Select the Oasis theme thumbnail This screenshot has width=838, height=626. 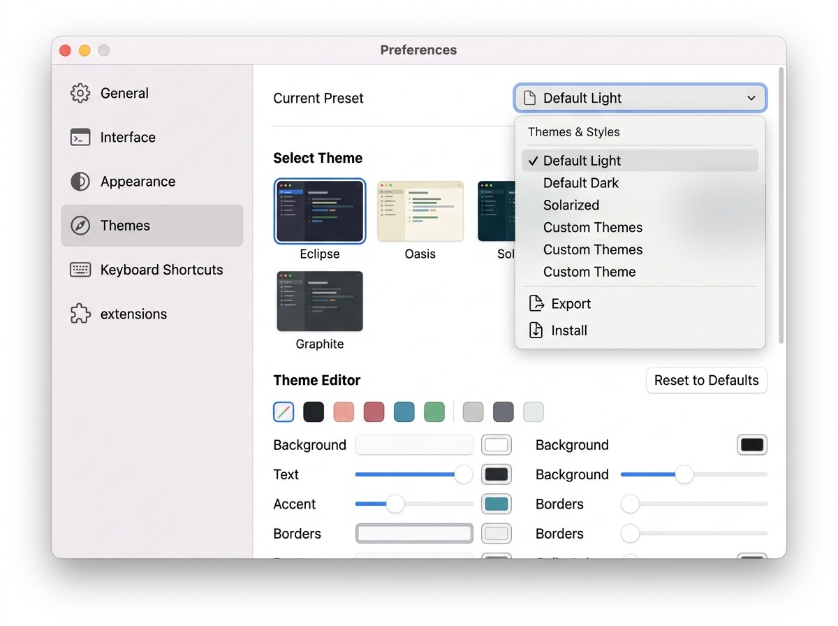point(420,211)
